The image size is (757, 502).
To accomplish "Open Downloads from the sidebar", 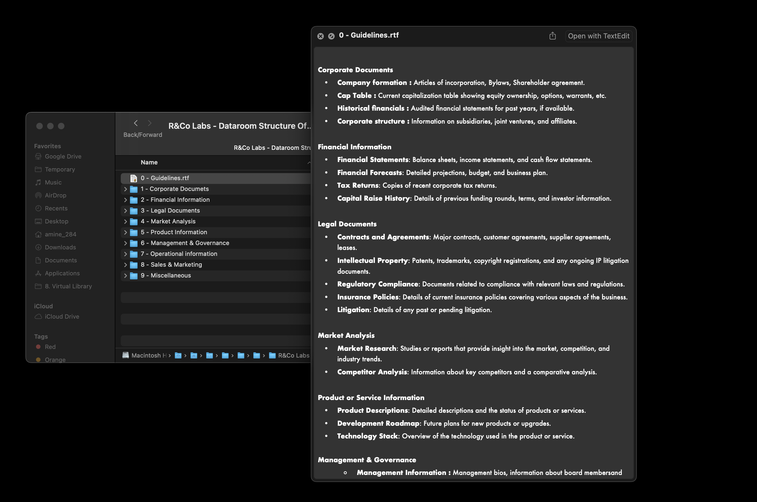I will pyautogui.click(x=60, y=247).
